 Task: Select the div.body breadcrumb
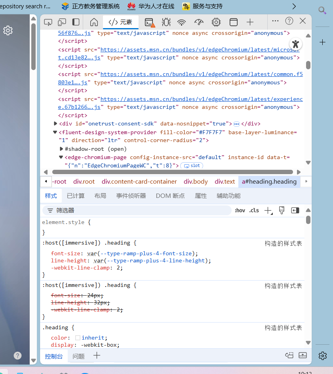(x=196, y=182)
